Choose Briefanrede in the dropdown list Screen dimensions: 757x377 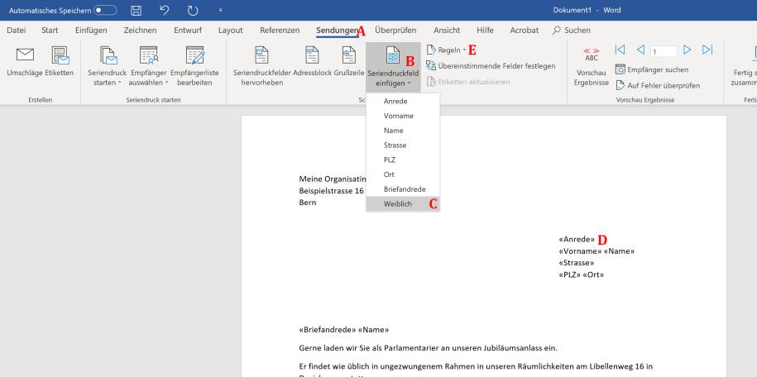tap(405, 189)
